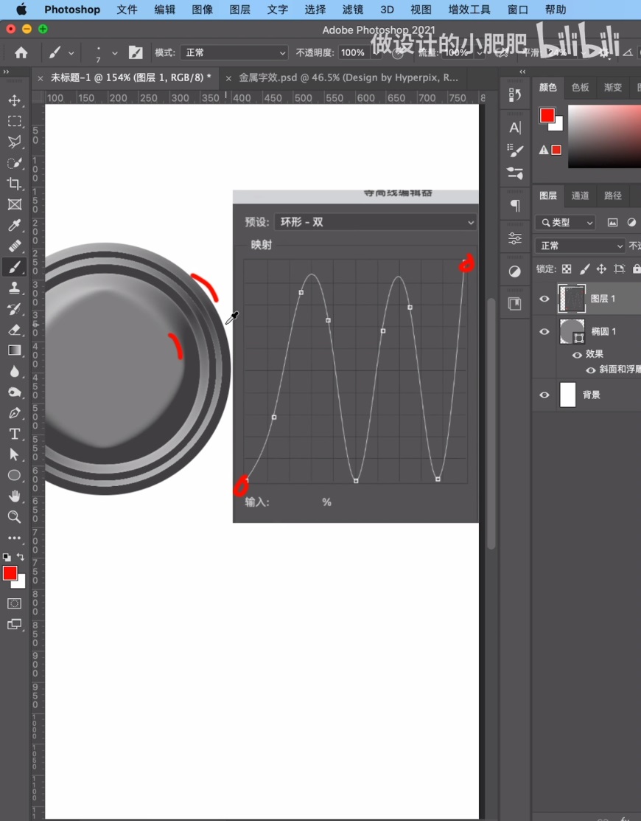Toggle Quick Mask mode

14,603
